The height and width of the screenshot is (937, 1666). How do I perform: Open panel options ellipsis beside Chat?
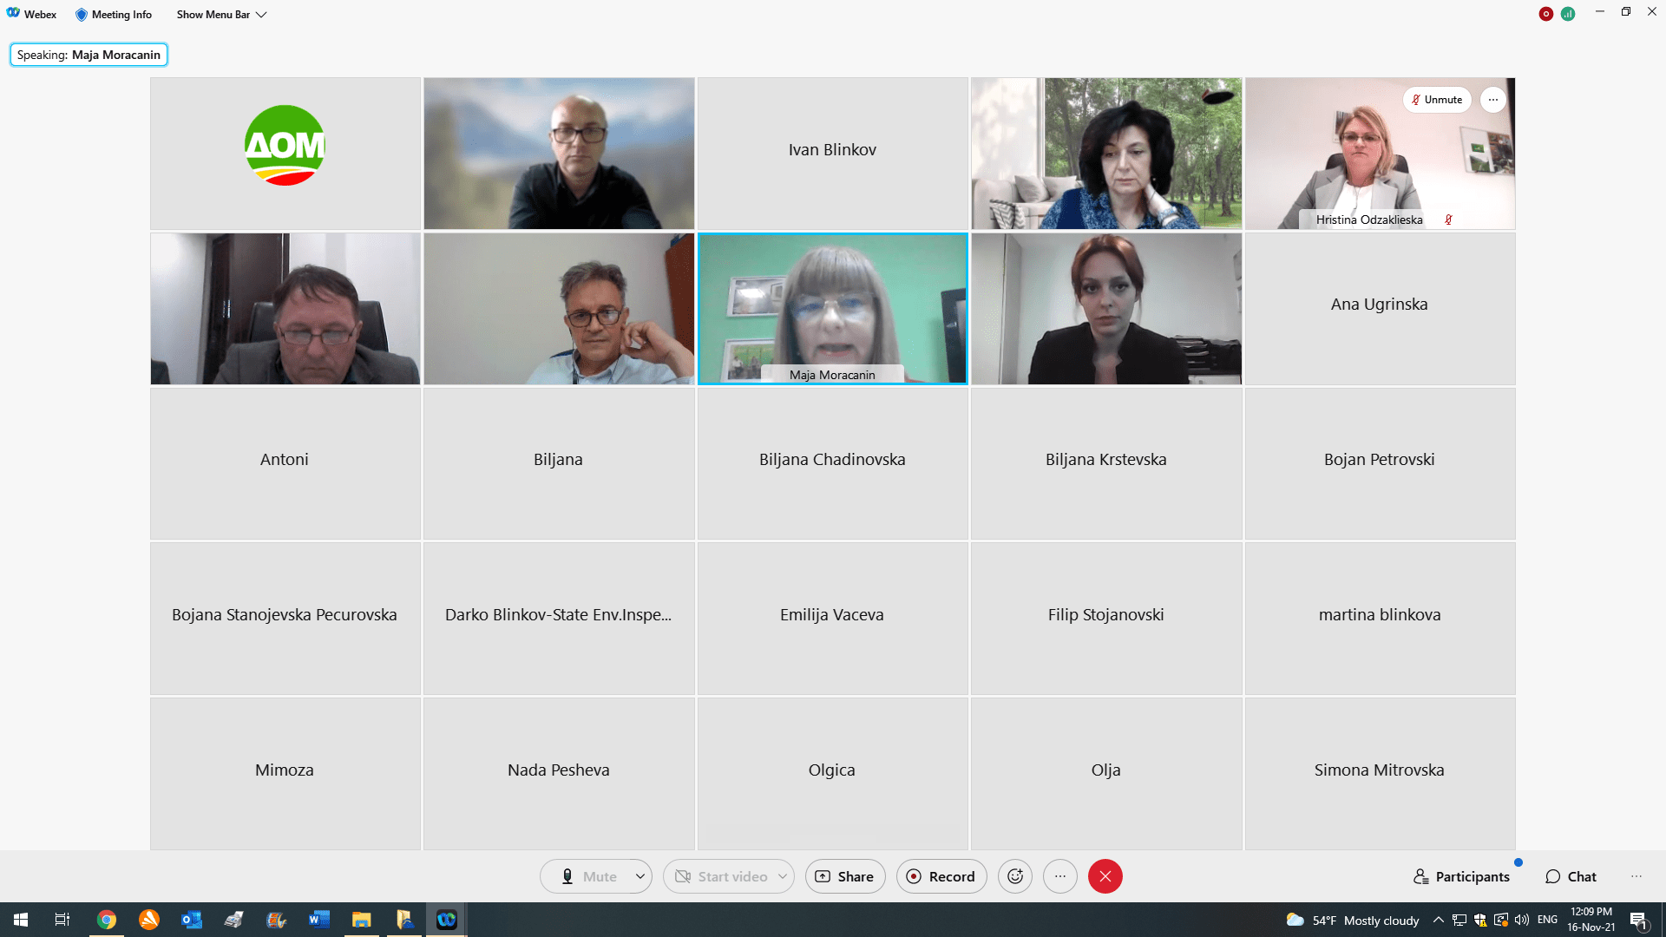pyautogui.click(x=1636, y=876)
